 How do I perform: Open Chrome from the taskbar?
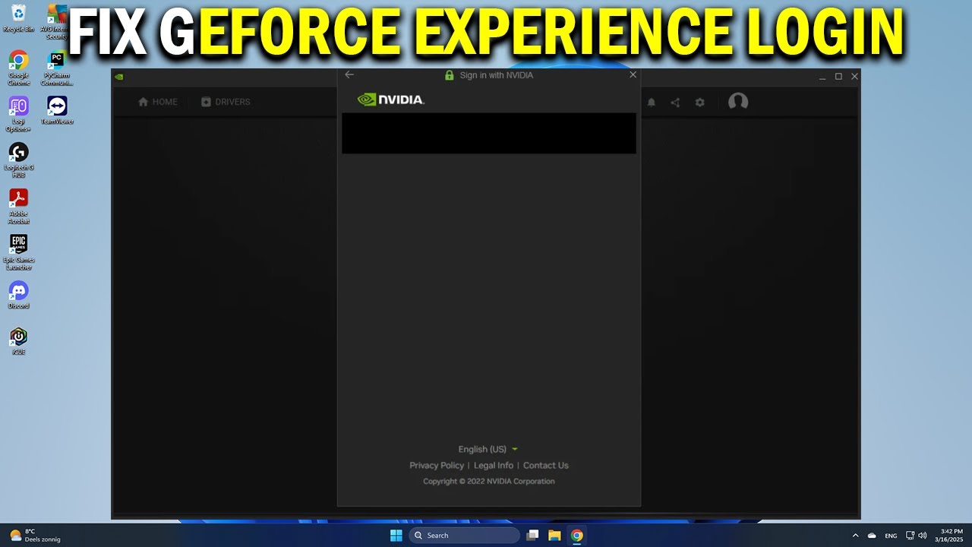click(x=577, y=536)
